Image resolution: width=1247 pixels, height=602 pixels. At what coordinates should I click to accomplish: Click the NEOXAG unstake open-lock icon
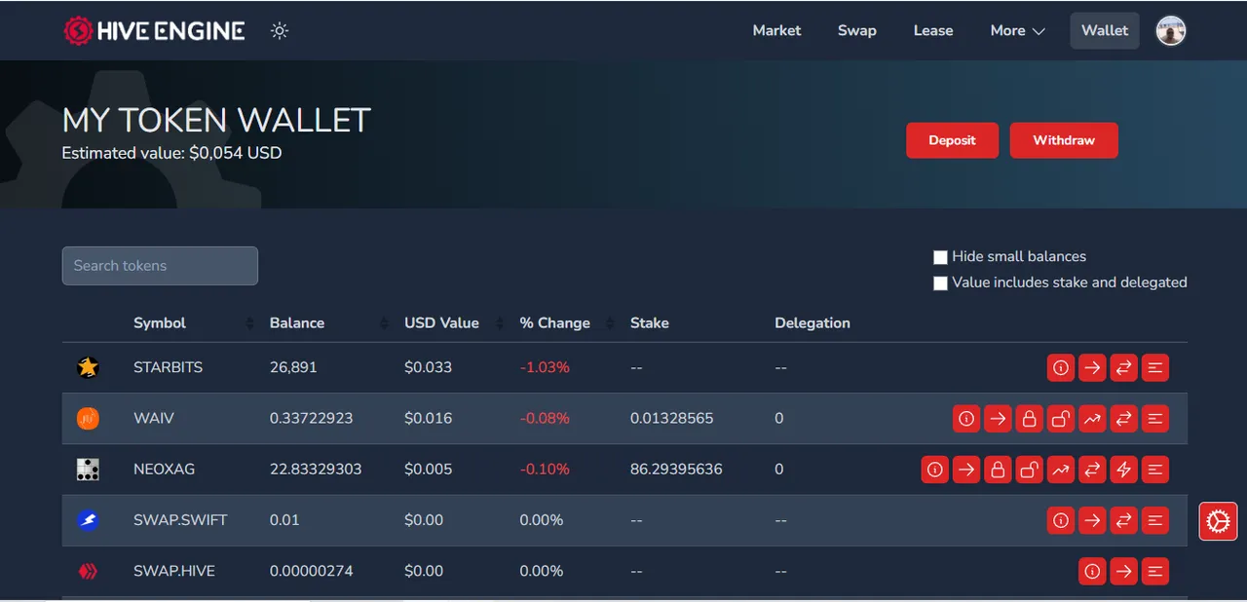1029,470
